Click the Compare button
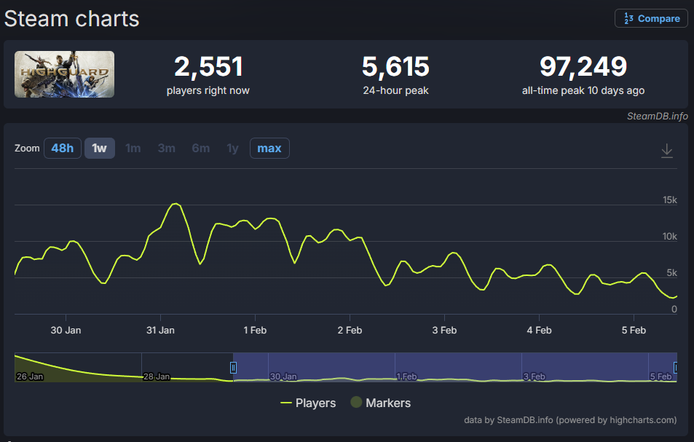The width and height of the screenshot is (694, 442). [651, 19]
